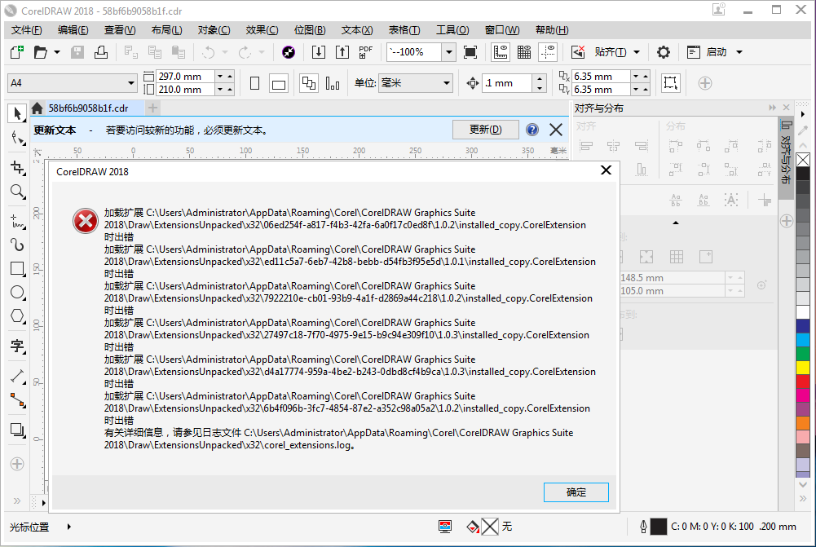Image resolution: width=816 pixels, height=547 pixels.
Task: Publish document to PDF
Action: 365,51
